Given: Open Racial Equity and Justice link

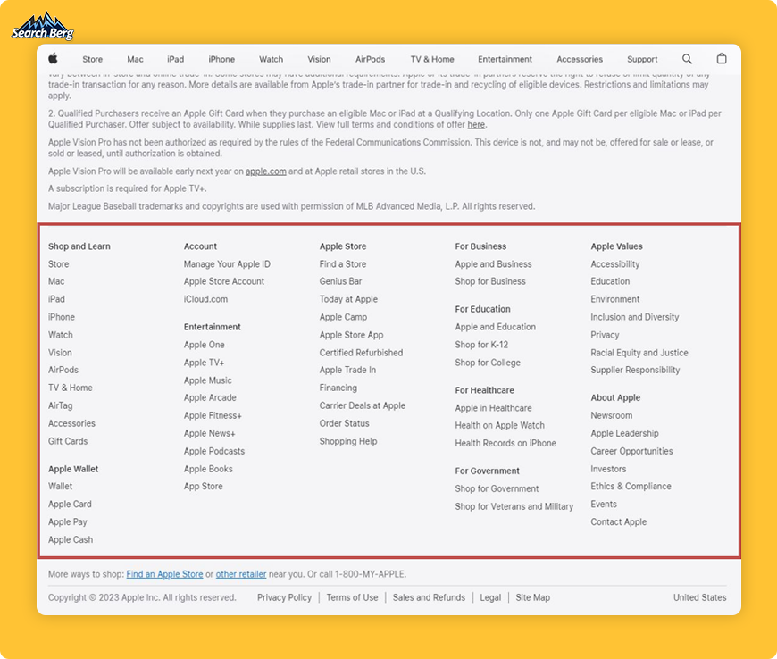Looking at the screenshot, I should coord(639,353).
